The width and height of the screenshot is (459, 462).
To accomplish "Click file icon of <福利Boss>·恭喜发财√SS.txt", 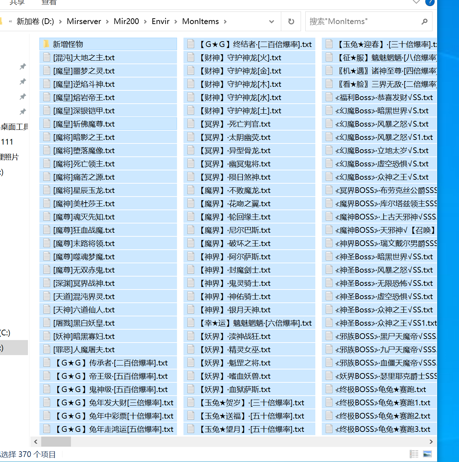I will pyautogui.click(x=329, y=97).
